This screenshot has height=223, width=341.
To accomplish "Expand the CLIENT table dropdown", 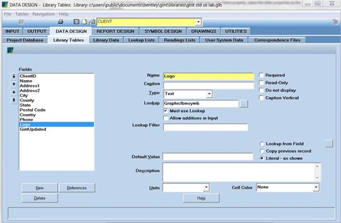I will tap(198, 22).
